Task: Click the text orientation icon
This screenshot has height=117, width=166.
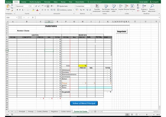Action: 52,6
